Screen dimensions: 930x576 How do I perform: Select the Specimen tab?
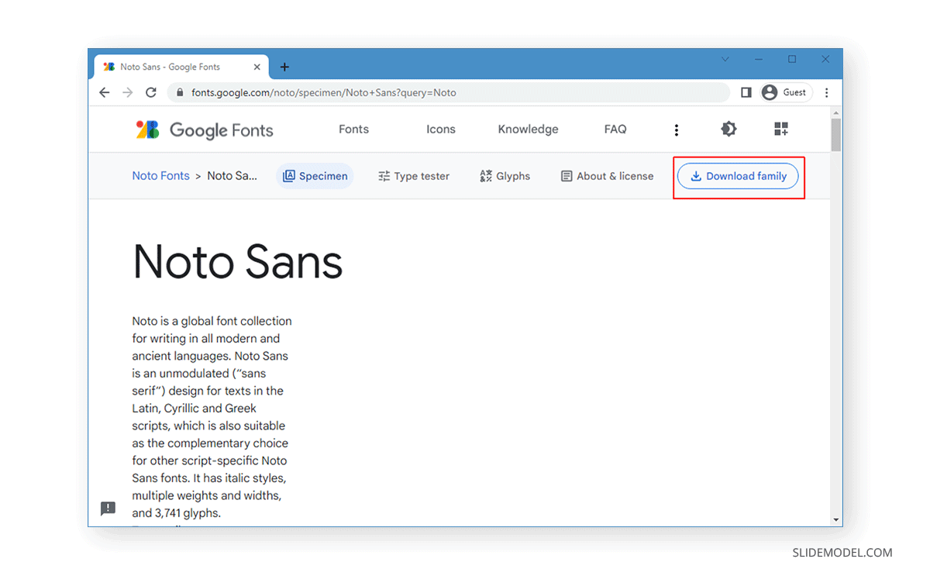315,176
